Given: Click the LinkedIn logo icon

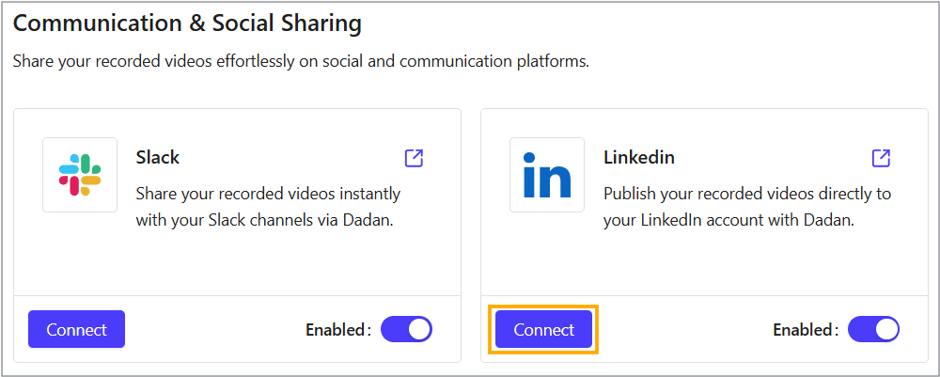Looking at the screenshot, I should (547, 175).
